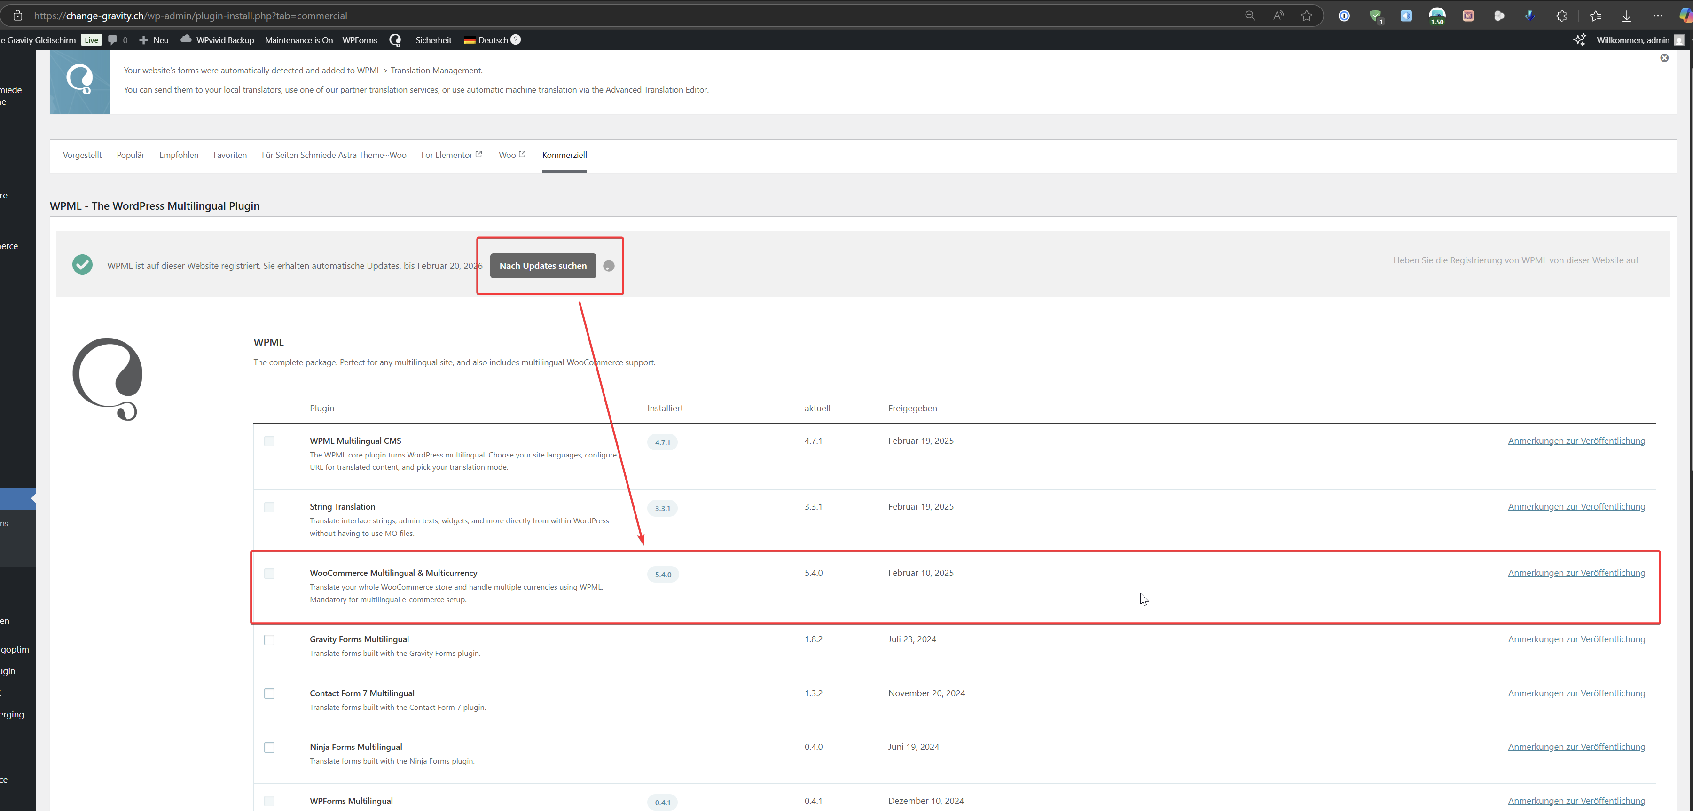Open the Deutsch language switcher menu

coord(486,40)
